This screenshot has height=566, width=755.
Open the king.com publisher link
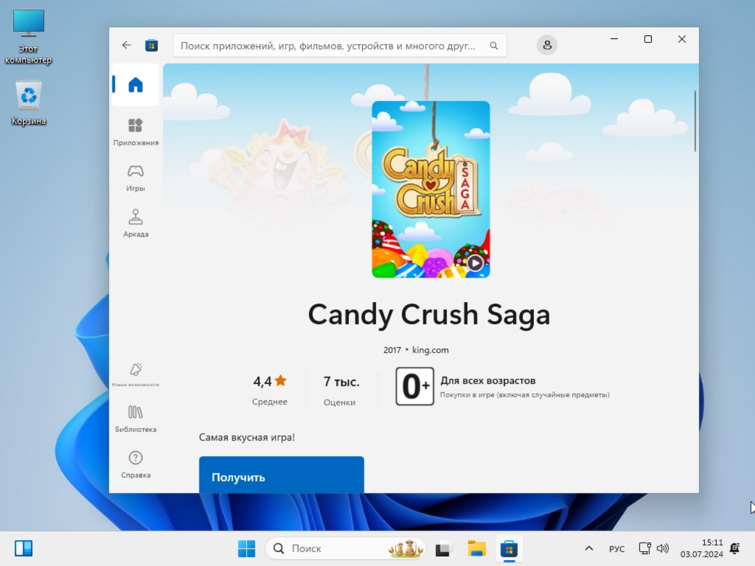coord(430,350)
